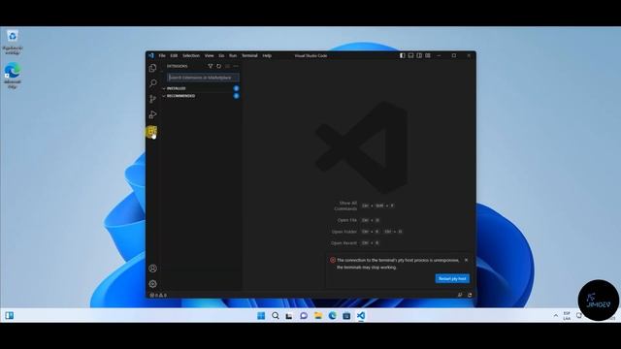Viewport: 621px width, 349px height.
Task: Open Microsoft Edge from the taskbar
Action: pos(332,315)
